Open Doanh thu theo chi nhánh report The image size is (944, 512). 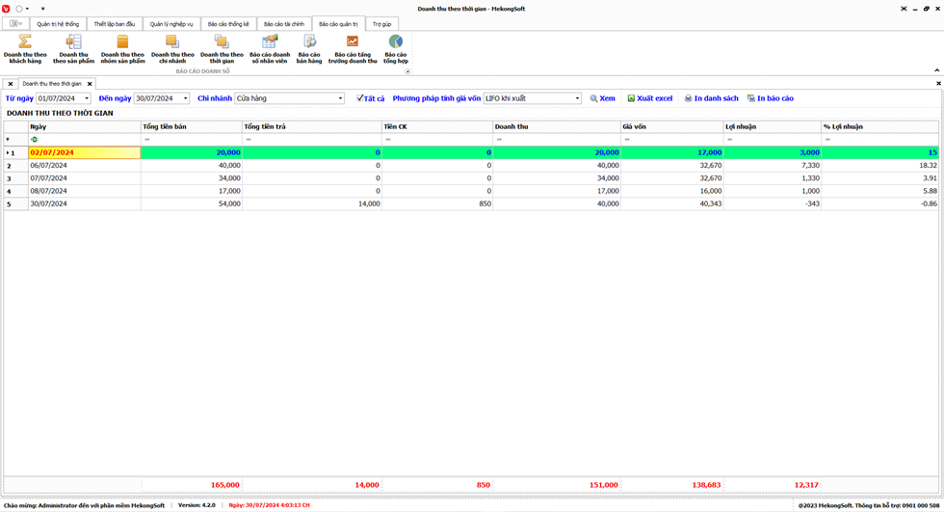(172, 48)
